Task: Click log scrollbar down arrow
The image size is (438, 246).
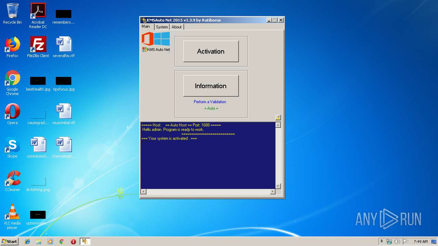Action: pyautogui.click(x=278, y=186)
